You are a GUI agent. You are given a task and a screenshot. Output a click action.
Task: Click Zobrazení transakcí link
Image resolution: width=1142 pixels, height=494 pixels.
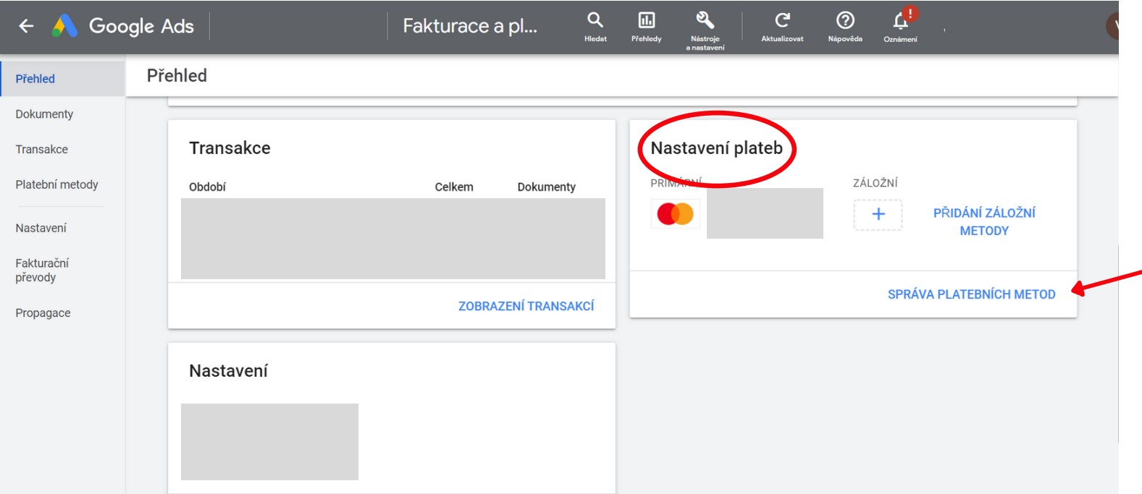526,307
